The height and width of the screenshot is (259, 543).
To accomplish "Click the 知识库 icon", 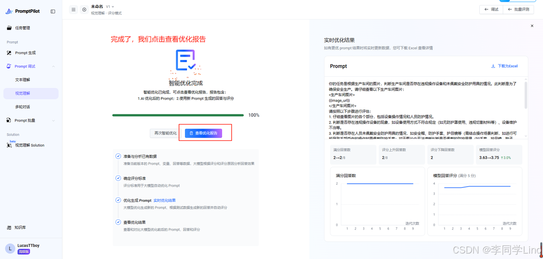I will click(x=9, y=227).
